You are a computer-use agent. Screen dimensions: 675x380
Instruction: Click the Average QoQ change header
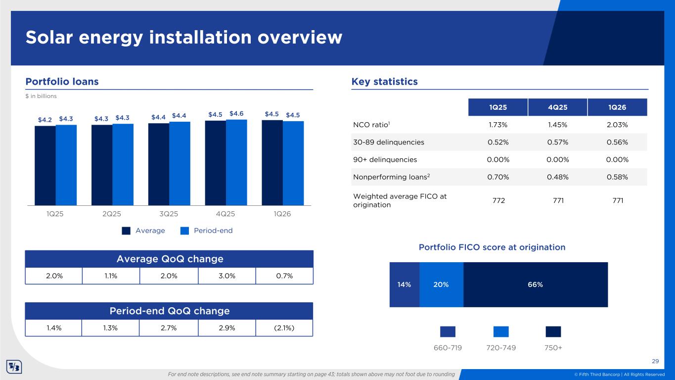[170, 259]
